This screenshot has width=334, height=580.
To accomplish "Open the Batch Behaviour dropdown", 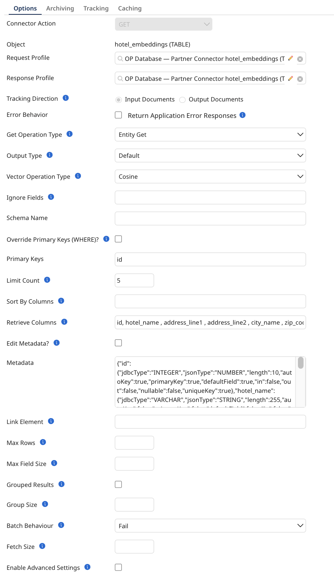I will (210, 526).
